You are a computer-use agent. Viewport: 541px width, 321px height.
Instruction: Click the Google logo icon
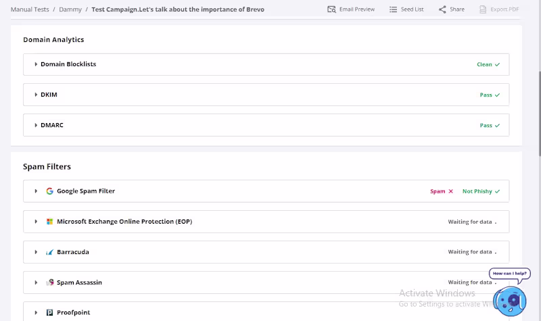click(x=49, y=191)
